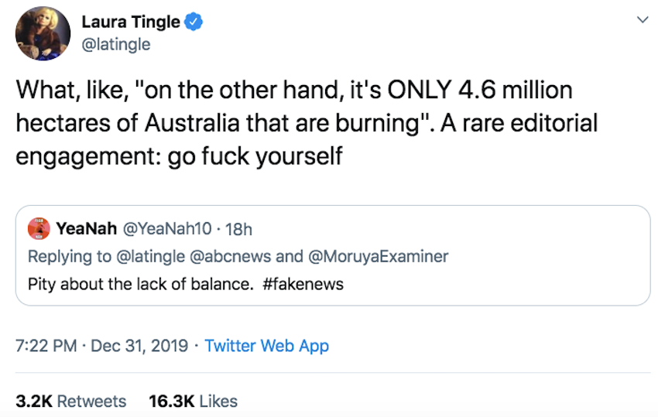View the 3.2K Retweets list

click(70, 402)
